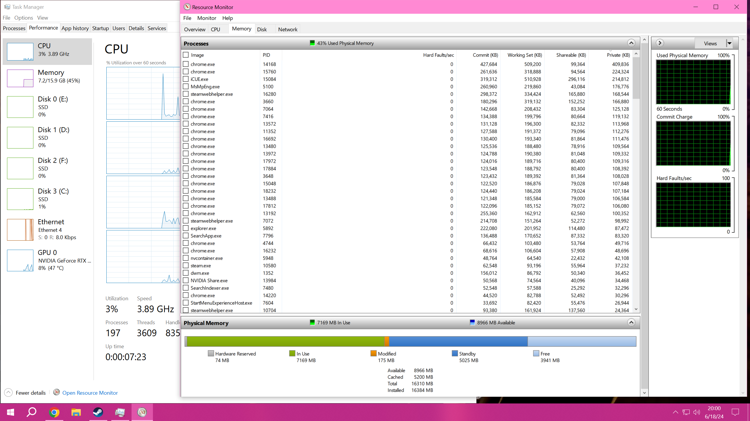The width and height of the screenshot is (750, 421).
Task: Check explorer.exe checkbox
Action: [186, 228]
